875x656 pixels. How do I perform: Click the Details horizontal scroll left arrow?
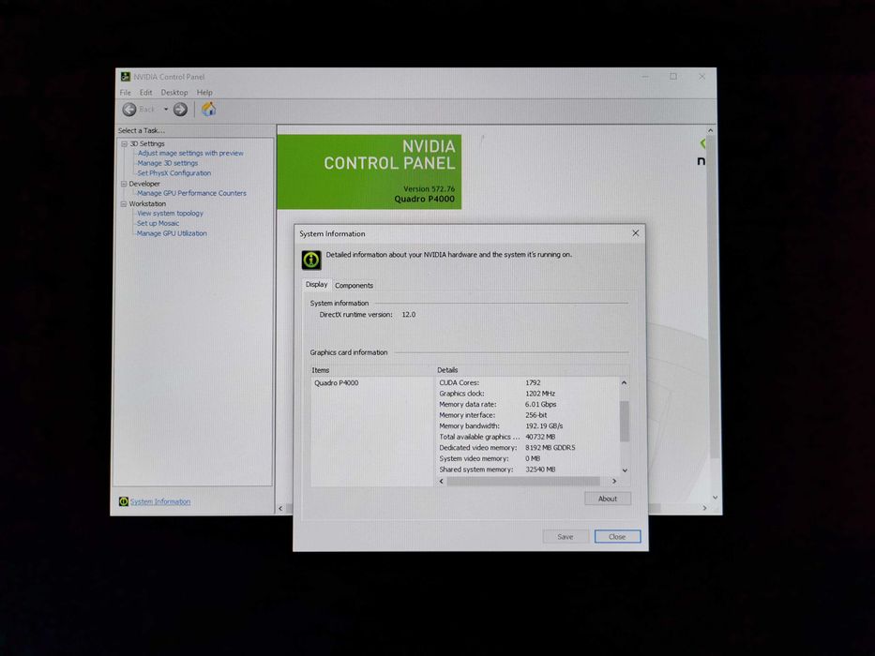[x=442, y=481]
